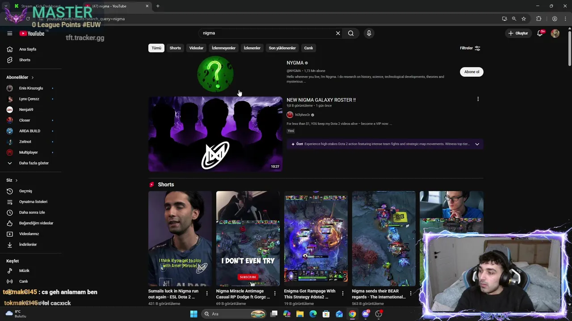The image size is (572, 321).
Task: Open Enis Kirazoglu subscription channel
Action: coord(30,88)
